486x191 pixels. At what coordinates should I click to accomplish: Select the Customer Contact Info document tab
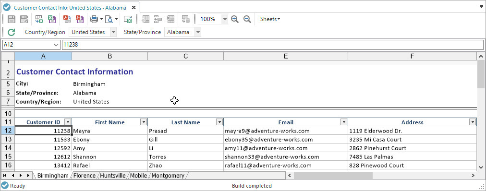(70, 8)
